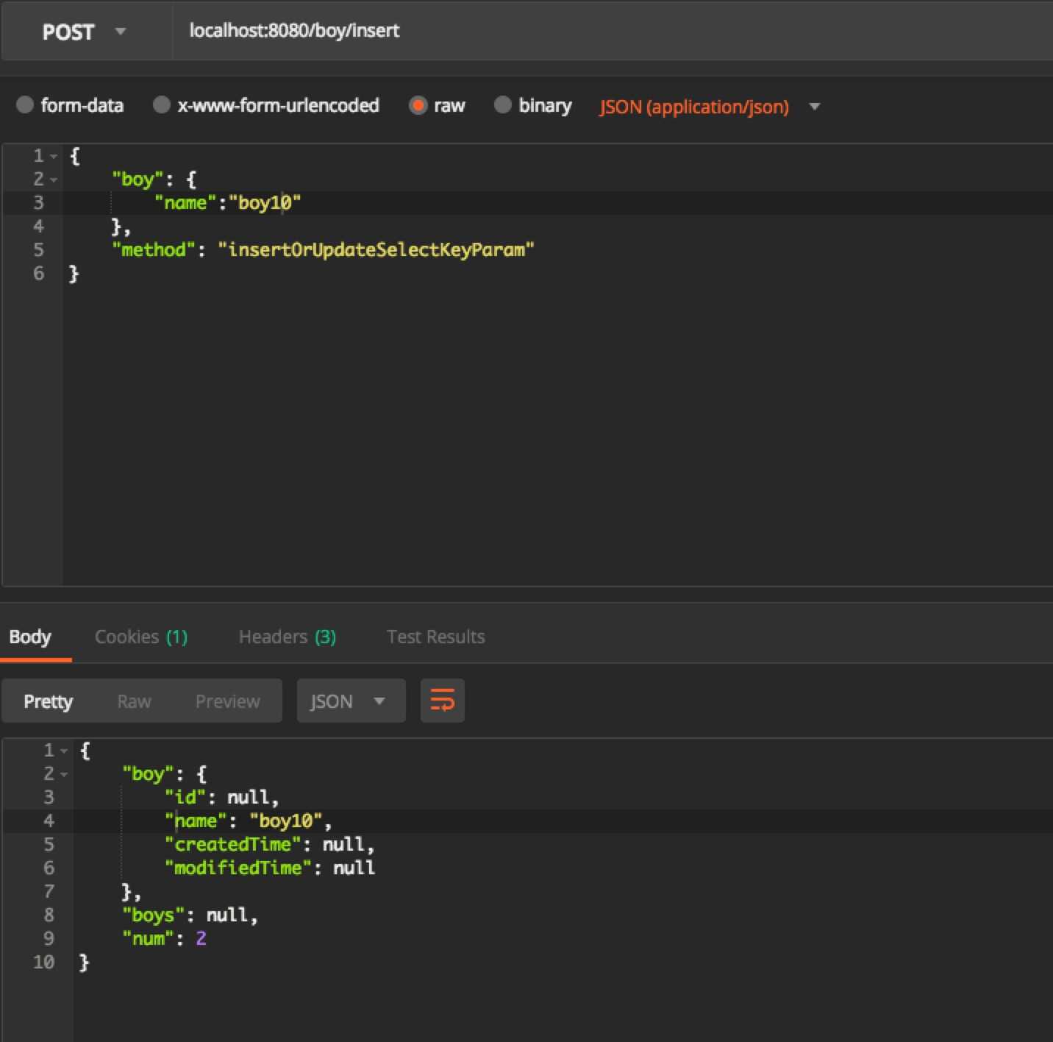The width and height of the screenshot is (1053, 1042).
Task: Select the raw body radio option
Action: point(418,105)
